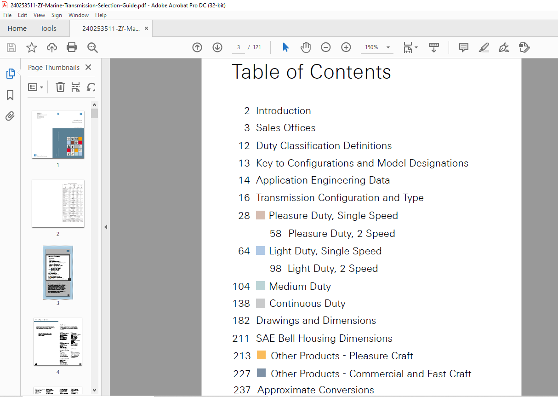Viewport: 558px width, 397px height.
Task: Select the 240253511-Zf-Ma... document tab
Action: pos(111,29)
